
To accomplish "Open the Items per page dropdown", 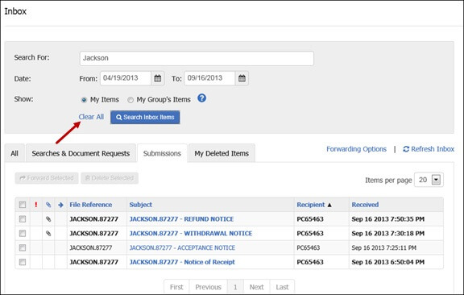I will [429, 180].
